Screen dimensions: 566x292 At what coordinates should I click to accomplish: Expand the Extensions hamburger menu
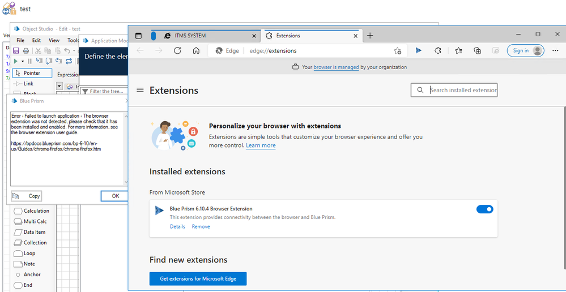(140, 90)
